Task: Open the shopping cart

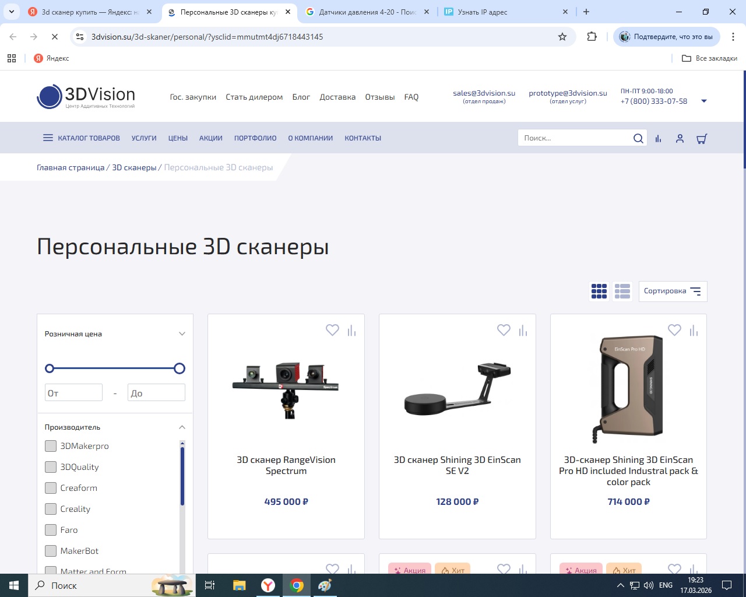Action: coord(702,139)
